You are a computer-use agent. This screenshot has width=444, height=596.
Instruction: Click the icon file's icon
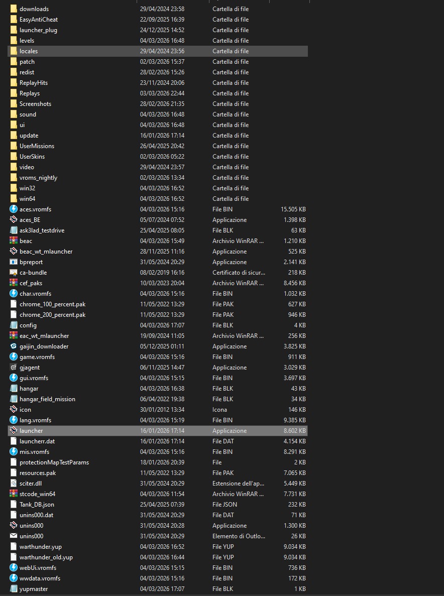point(14,409)
